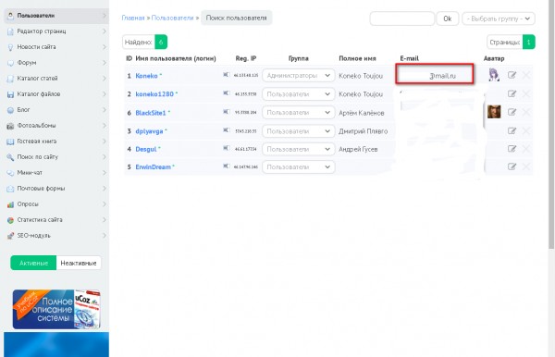Image resolution: width=555 pixels, height=357 pixels.
Task: Focus the user search input field
Action: [x=402, y=18]
